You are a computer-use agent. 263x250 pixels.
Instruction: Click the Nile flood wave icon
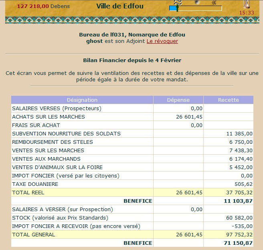[178, 2]
